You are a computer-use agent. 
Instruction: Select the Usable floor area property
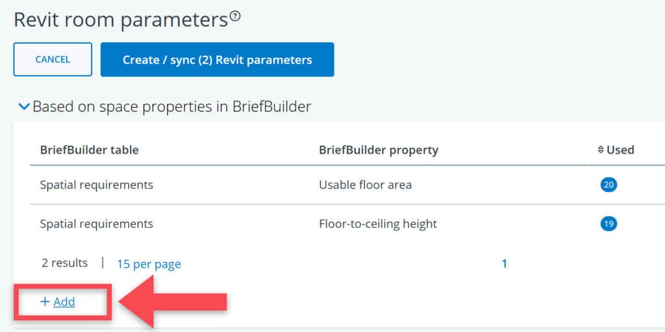pos(365,185)
